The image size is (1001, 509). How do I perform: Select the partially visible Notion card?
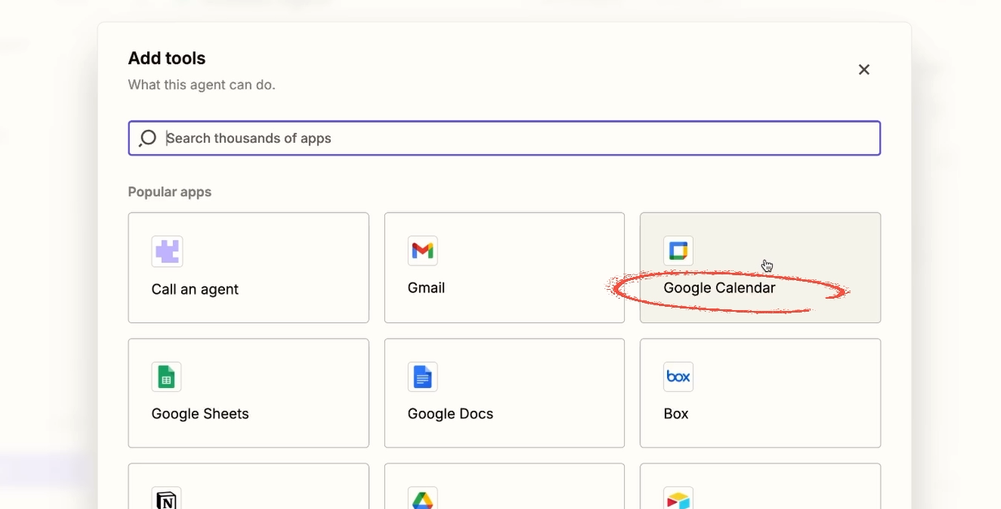(248, 487)
